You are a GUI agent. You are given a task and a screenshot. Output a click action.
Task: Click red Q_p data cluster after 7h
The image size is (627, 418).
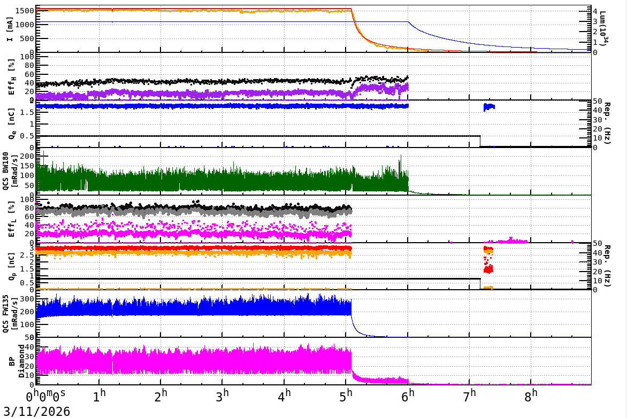click(x=488, y=269)
